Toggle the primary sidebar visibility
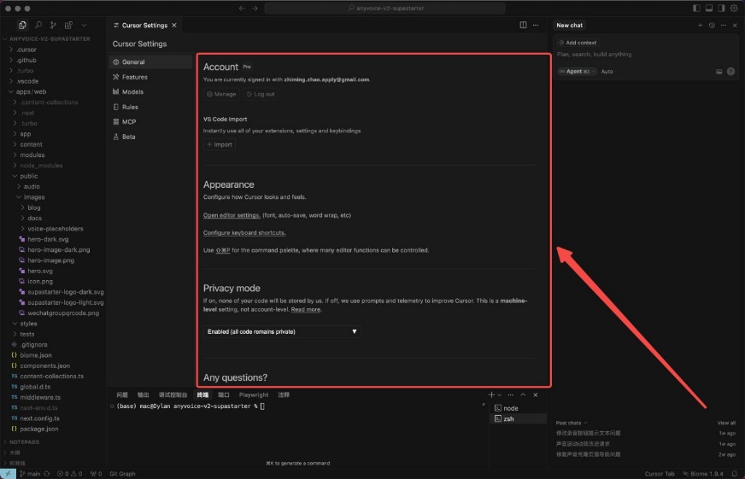745x479 pixels. click(x=697, y=8)
